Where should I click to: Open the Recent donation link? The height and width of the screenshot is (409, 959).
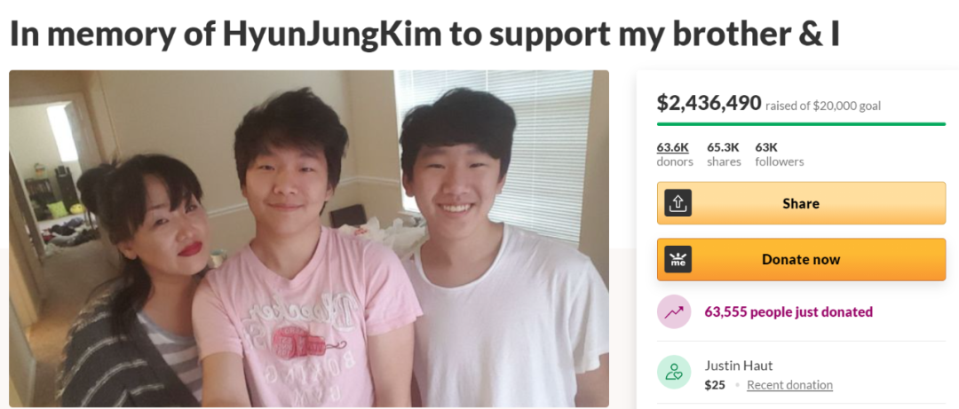coord(789,385)
